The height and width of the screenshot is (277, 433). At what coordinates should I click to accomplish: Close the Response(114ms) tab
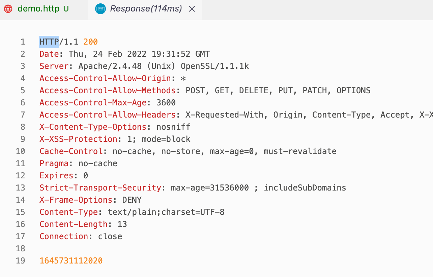(192, 9)
